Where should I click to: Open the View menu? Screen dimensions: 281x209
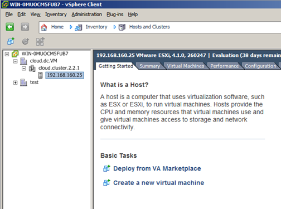(35, 14)
